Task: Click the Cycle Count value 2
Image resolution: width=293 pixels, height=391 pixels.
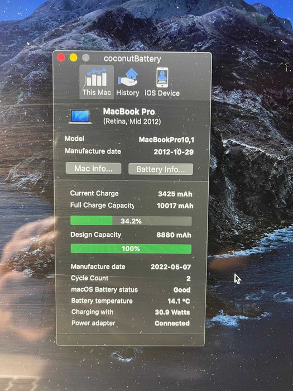Action: pyautogui.click(x=189, y=278)
